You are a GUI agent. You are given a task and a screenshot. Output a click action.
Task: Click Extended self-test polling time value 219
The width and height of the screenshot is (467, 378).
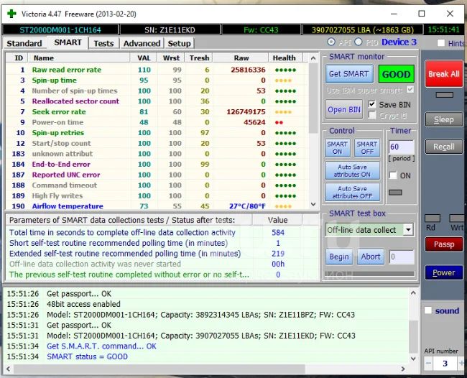tap(278, 254)
